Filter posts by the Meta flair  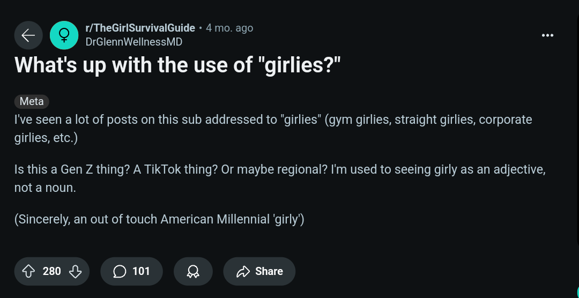click(32, 101)
